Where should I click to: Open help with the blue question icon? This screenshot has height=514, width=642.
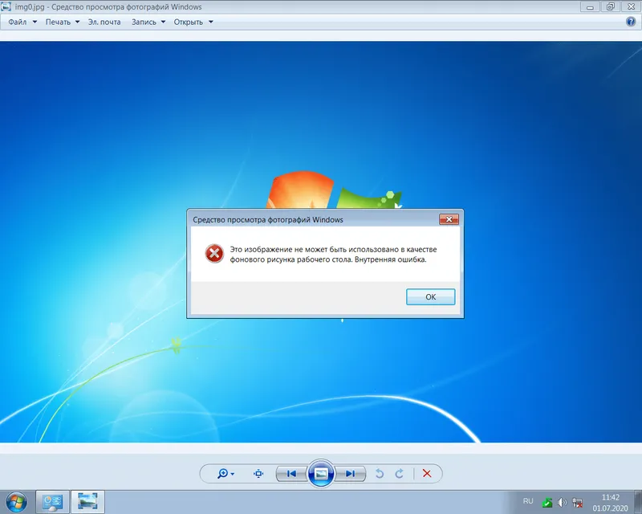pos(631,22)
